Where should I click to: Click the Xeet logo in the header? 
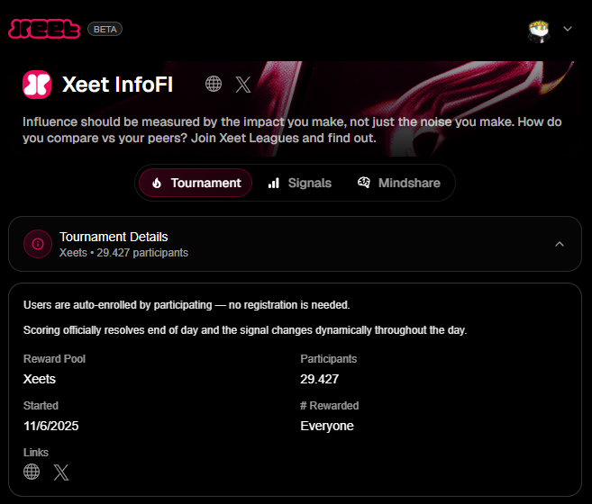pyautogui.click(x=44, y=29)
